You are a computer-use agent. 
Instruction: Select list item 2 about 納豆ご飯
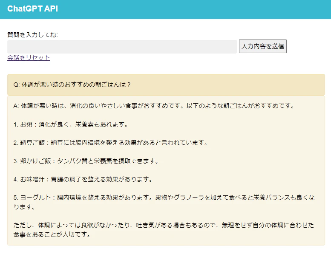(x=111, y=143)
